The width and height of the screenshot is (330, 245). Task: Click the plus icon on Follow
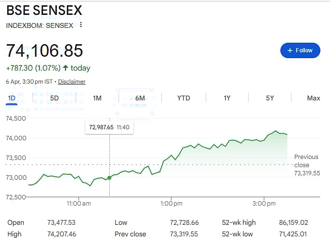[x=290, y=50]
